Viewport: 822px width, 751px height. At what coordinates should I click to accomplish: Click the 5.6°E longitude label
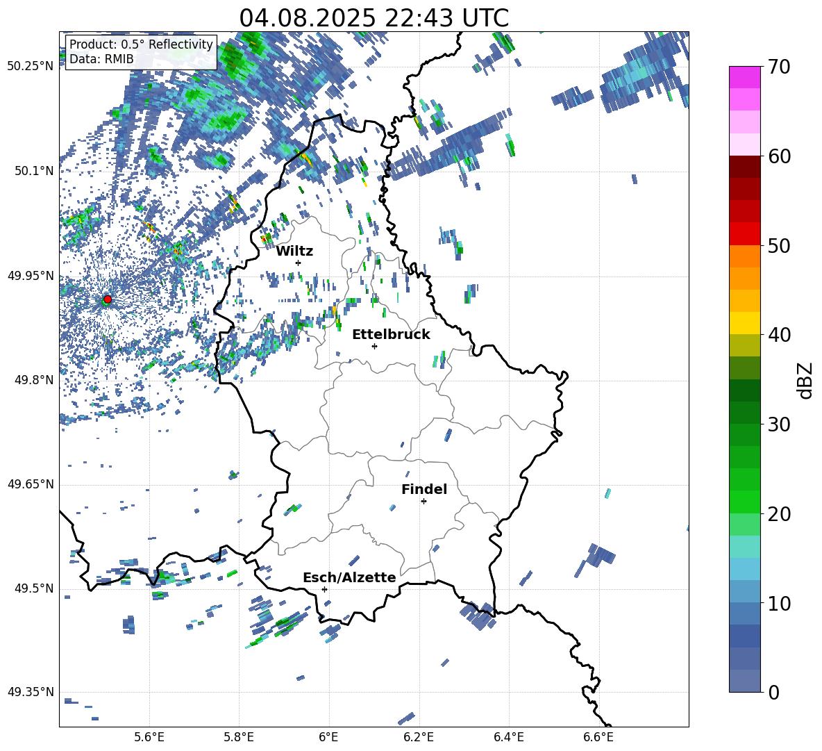(x=149, y=737)
